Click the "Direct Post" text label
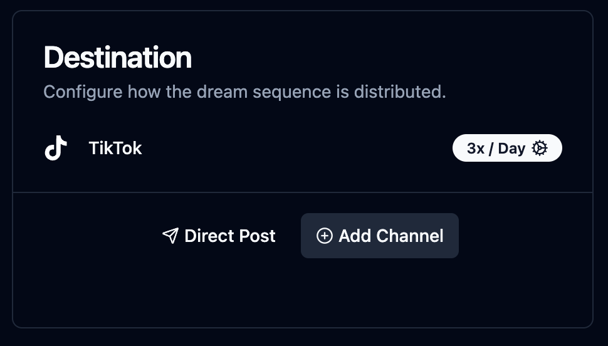Viewport: 608px width, 346px height. [x=230, y=236]
